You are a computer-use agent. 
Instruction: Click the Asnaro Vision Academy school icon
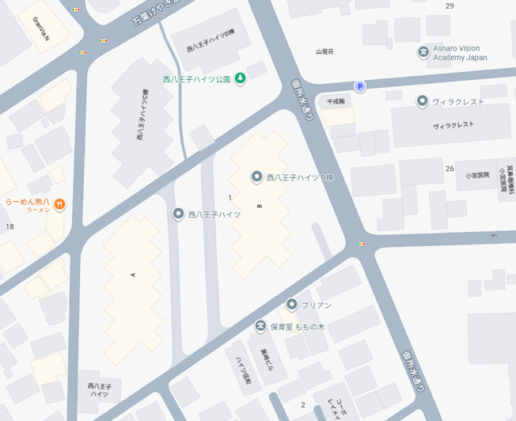click(424, 52)
